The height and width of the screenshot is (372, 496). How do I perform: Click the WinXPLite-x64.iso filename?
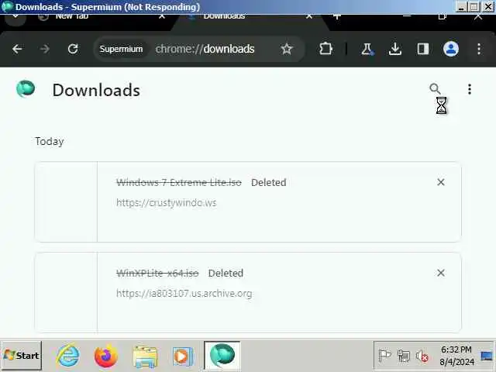[157, 273]
